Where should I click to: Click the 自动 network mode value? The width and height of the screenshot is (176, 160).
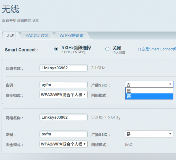pos(129,144)
